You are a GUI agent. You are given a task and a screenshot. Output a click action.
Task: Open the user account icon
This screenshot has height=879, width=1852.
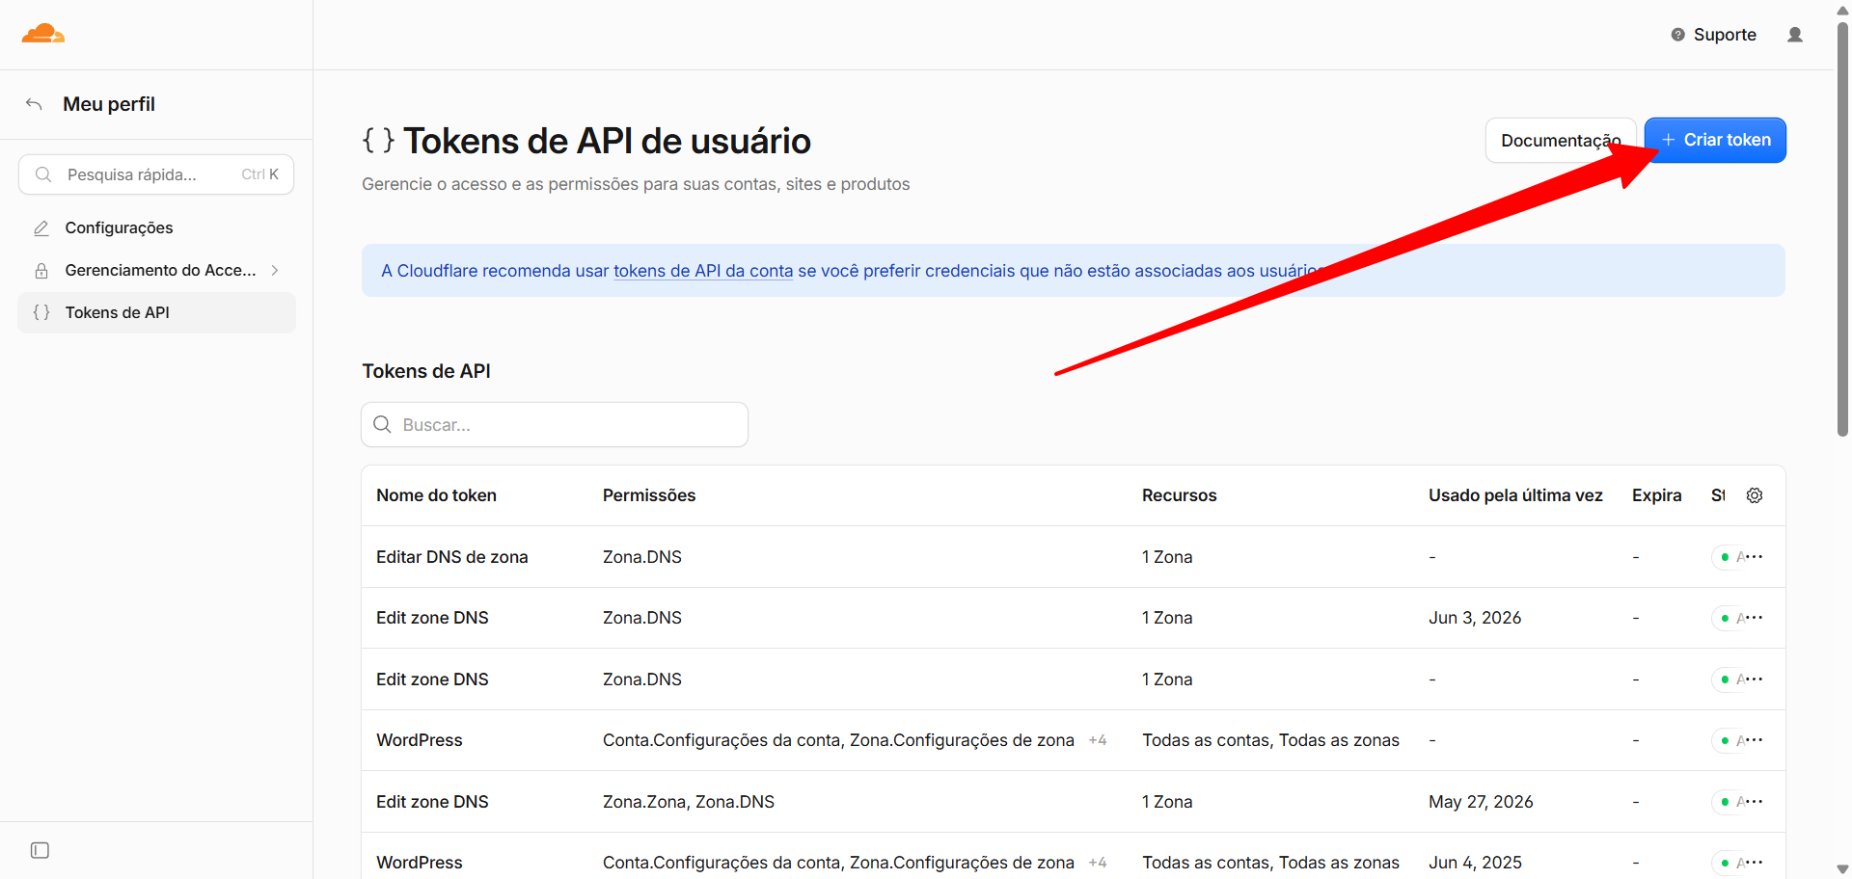tap(1795, 35)
